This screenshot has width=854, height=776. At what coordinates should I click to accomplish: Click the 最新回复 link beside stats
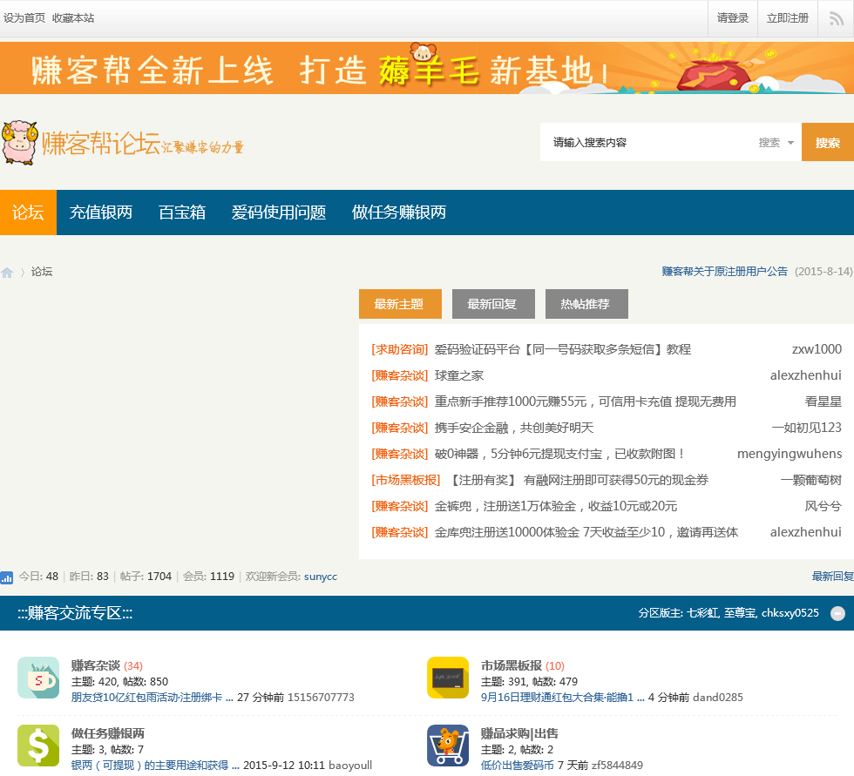click(x=833, y=577)
